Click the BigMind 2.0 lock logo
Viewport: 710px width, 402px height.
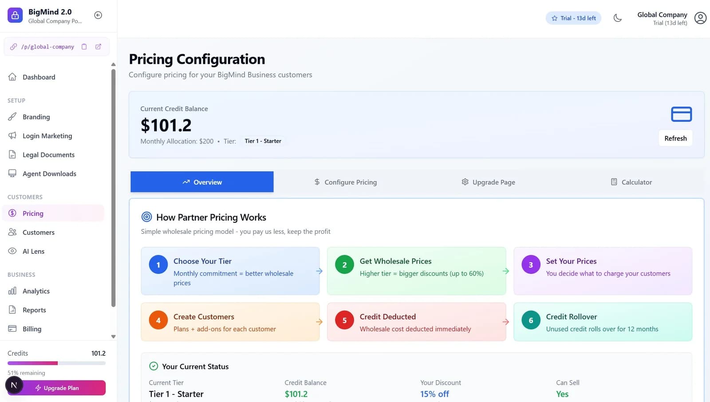[15, 15]
